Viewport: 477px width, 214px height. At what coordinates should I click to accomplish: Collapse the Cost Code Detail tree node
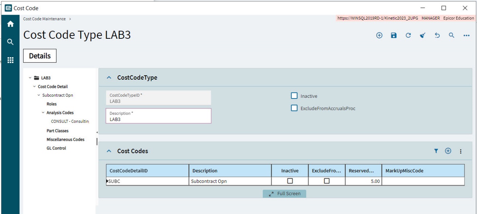click(34, 87)
